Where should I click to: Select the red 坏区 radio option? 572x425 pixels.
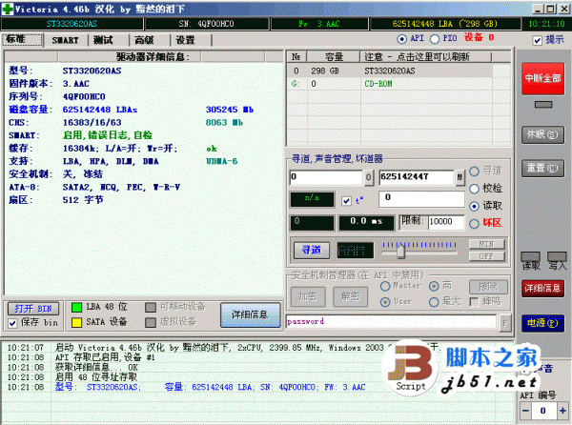[x=474, y=223]
